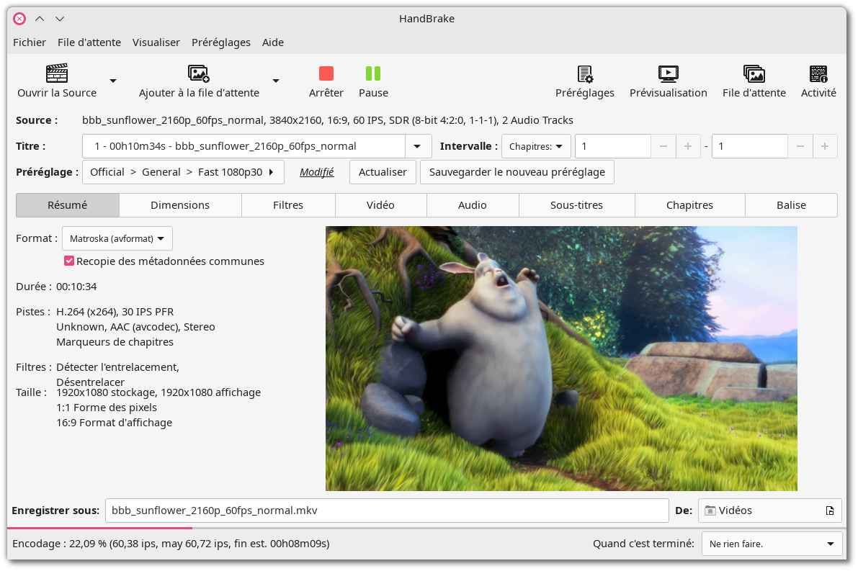This screenshot has width=858, height=571.
Task: Switch to the Vidéo tab
Action: (x=380, y=205)
